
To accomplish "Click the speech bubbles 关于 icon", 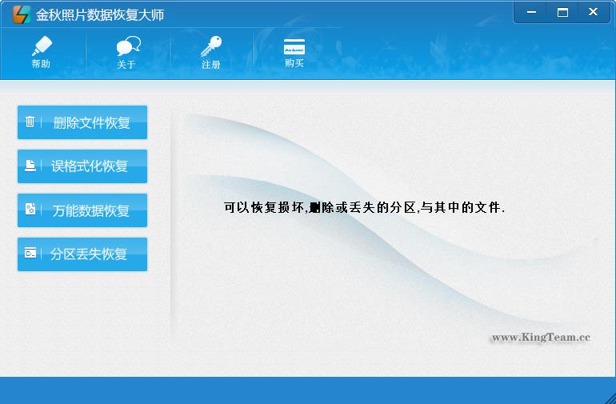I will coord(127,46).
